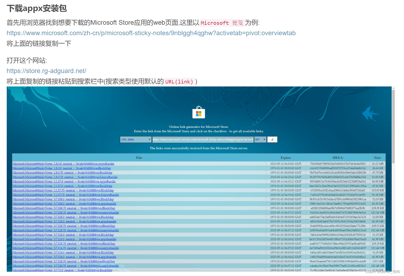Click the '36.93 MB' size cell

pos(378,181)
